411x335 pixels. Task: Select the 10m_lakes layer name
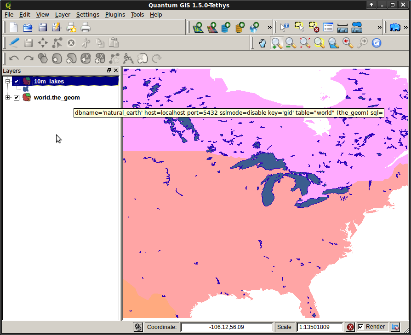pyautogui.click(x=49, y=82)
